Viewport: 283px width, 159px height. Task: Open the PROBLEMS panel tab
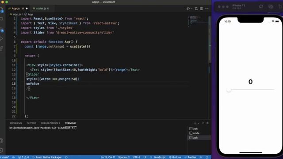[x=16, y=123]
